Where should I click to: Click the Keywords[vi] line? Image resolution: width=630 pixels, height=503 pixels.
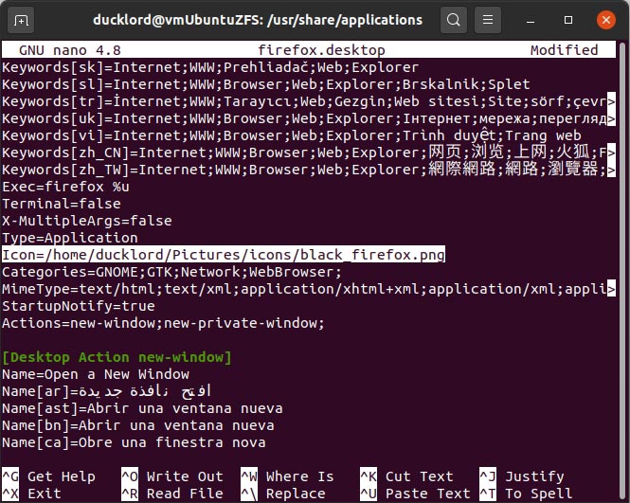(x=292, y=135)
